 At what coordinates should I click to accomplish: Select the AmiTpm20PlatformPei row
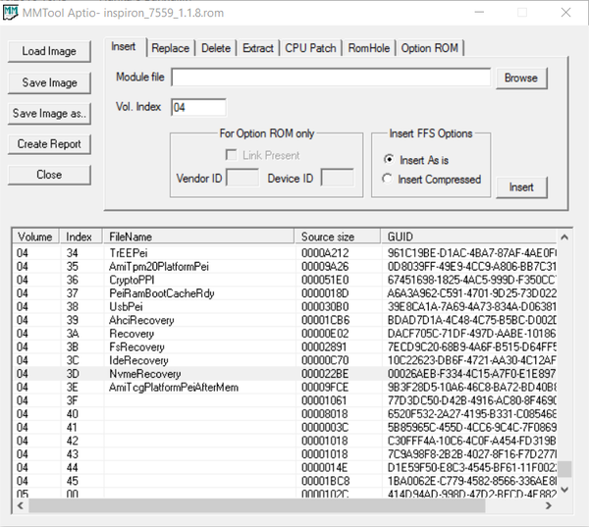[x=285, y=267]
